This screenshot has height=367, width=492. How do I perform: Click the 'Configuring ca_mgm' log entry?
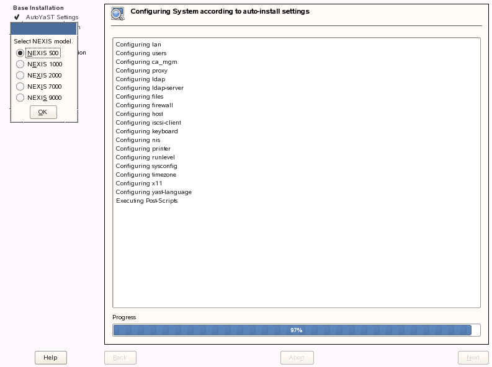click(x=146, y=62)
